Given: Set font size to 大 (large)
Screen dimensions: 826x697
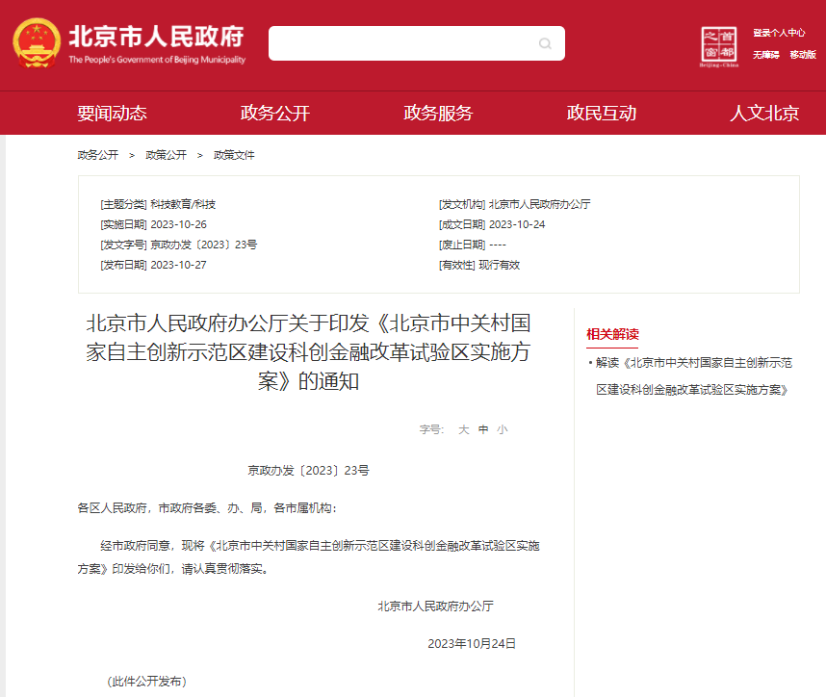Looking at the screenshot, I should tap(463, 429).
